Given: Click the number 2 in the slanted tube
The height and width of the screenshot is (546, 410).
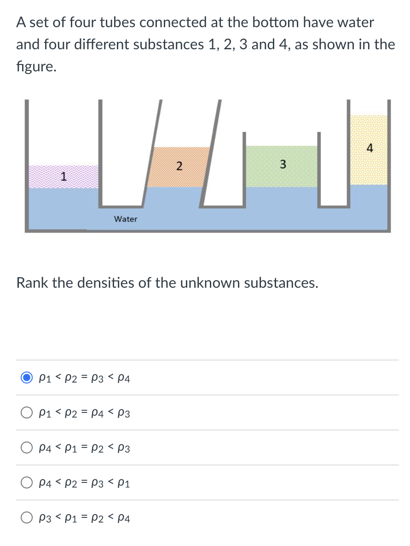Looking at the screenshot, I should [179, 166].
